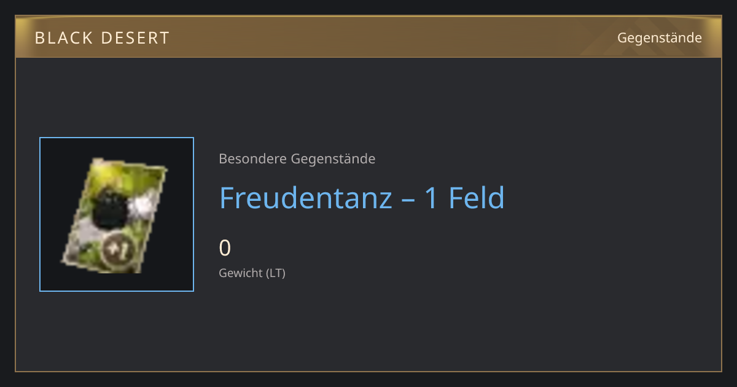
Task: Go to the Gegenstände section
Action: pyautogui.click(x=659, y=38)
